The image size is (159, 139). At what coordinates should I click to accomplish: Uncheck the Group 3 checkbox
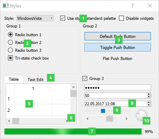pos(85,79)
